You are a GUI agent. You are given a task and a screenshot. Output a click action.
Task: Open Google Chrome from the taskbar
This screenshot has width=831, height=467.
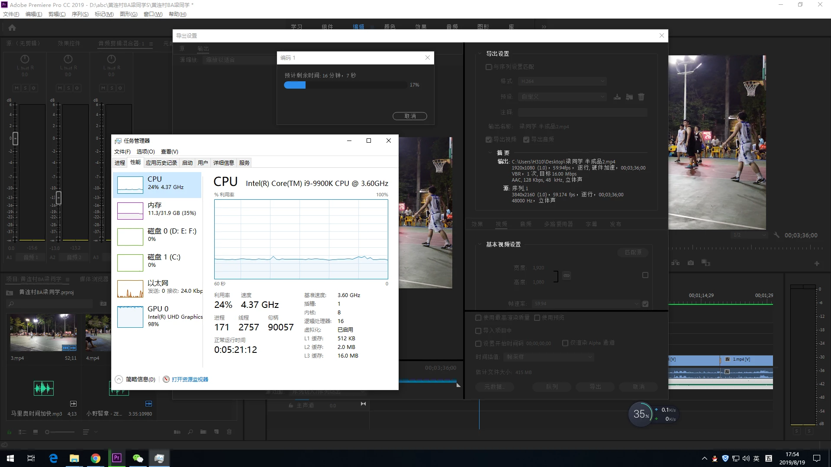pos(96,458)
